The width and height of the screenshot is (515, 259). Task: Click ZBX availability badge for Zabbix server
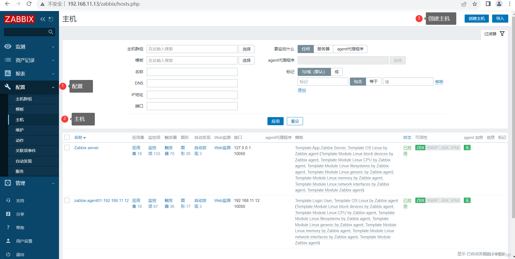pos(420,148)
